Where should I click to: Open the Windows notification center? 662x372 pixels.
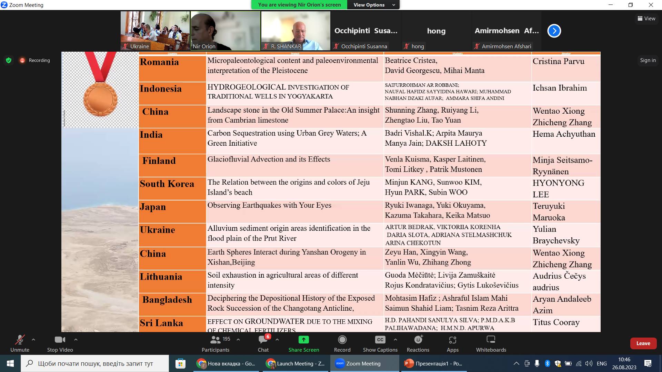tap(648, 363)
